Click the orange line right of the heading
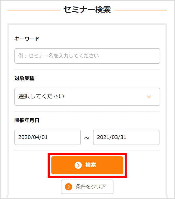Screen dimensions: 175x199 coord(141,10)
